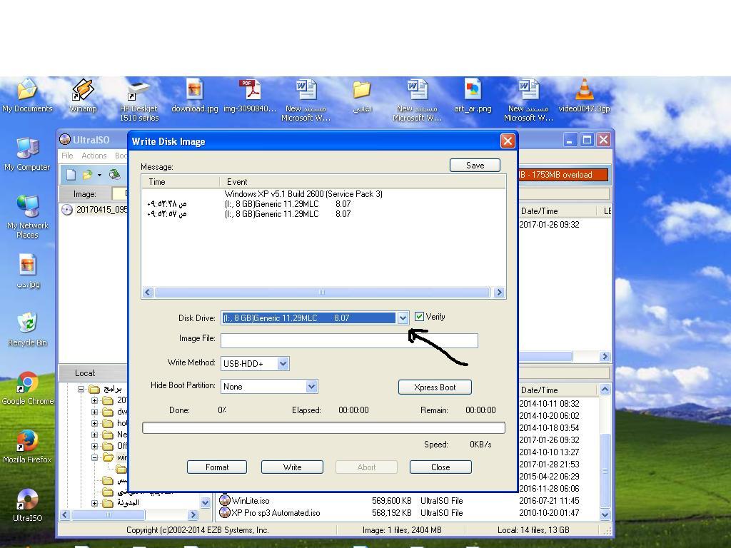Open video0047.3gp VLC file
Image resolution: width=731 pixels, height=548 pixels.
584,96
